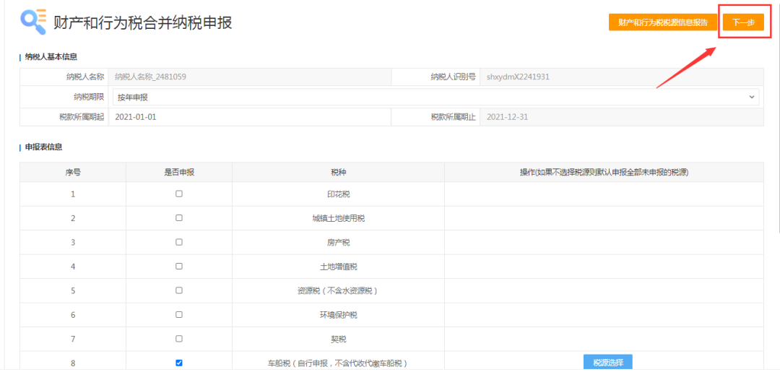780x372 pixels.
Task: Click the 税款所属期起 date field
Action: point(250,117)
